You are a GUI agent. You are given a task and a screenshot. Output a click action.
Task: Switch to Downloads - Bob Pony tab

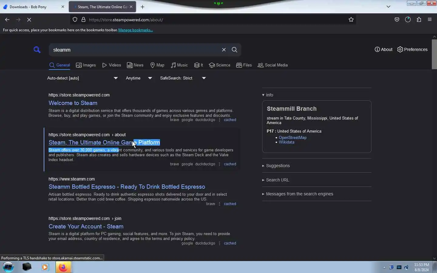pos(33,7)
